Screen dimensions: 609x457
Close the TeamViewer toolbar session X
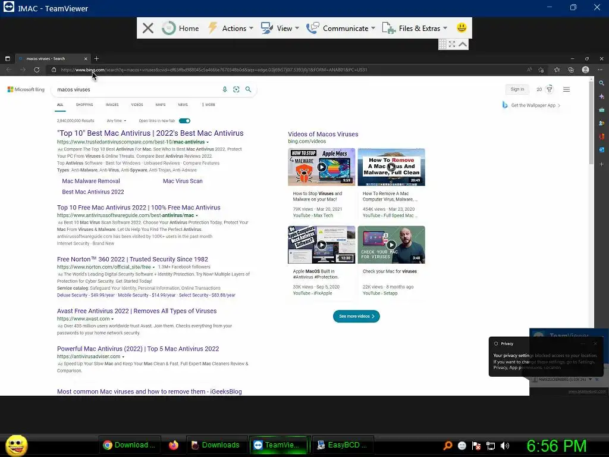[x=147, y=28]
